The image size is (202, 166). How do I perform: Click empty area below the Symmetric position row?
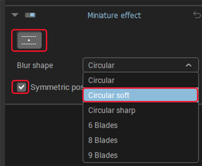[x=40, y=131]
